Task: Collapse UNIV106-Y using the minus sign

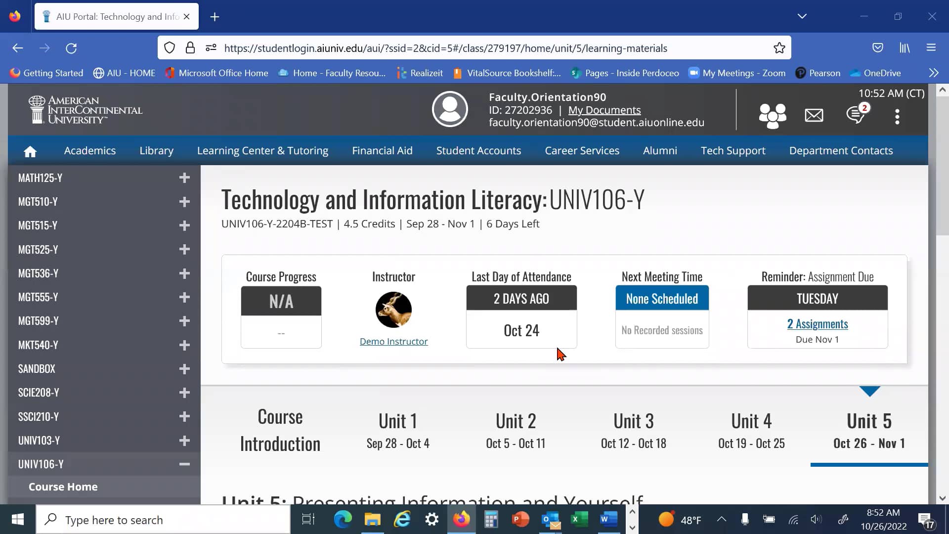Action: (184, 464)
